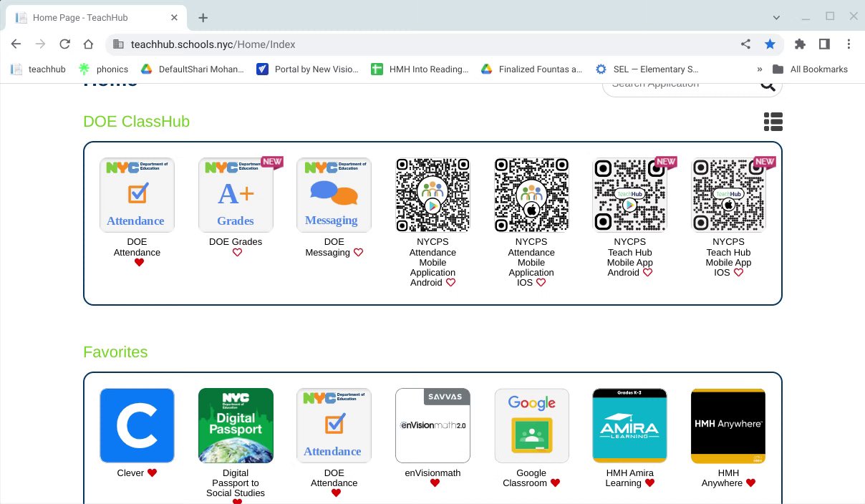This screenshot has width=865, height=504.
Task: Open the phonics bookmark
Action: 104,69
